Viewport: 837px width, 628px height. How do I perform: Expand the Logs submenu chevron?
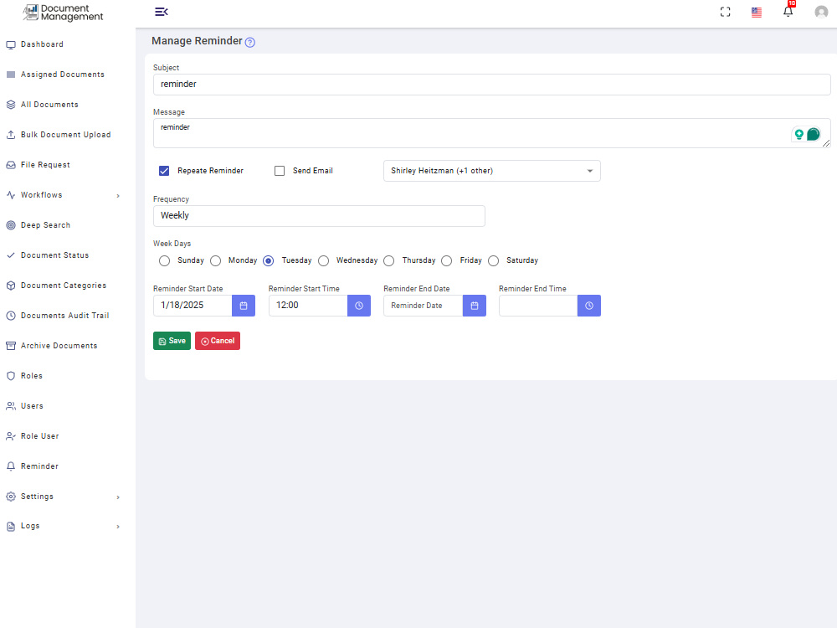pos(118,527)
